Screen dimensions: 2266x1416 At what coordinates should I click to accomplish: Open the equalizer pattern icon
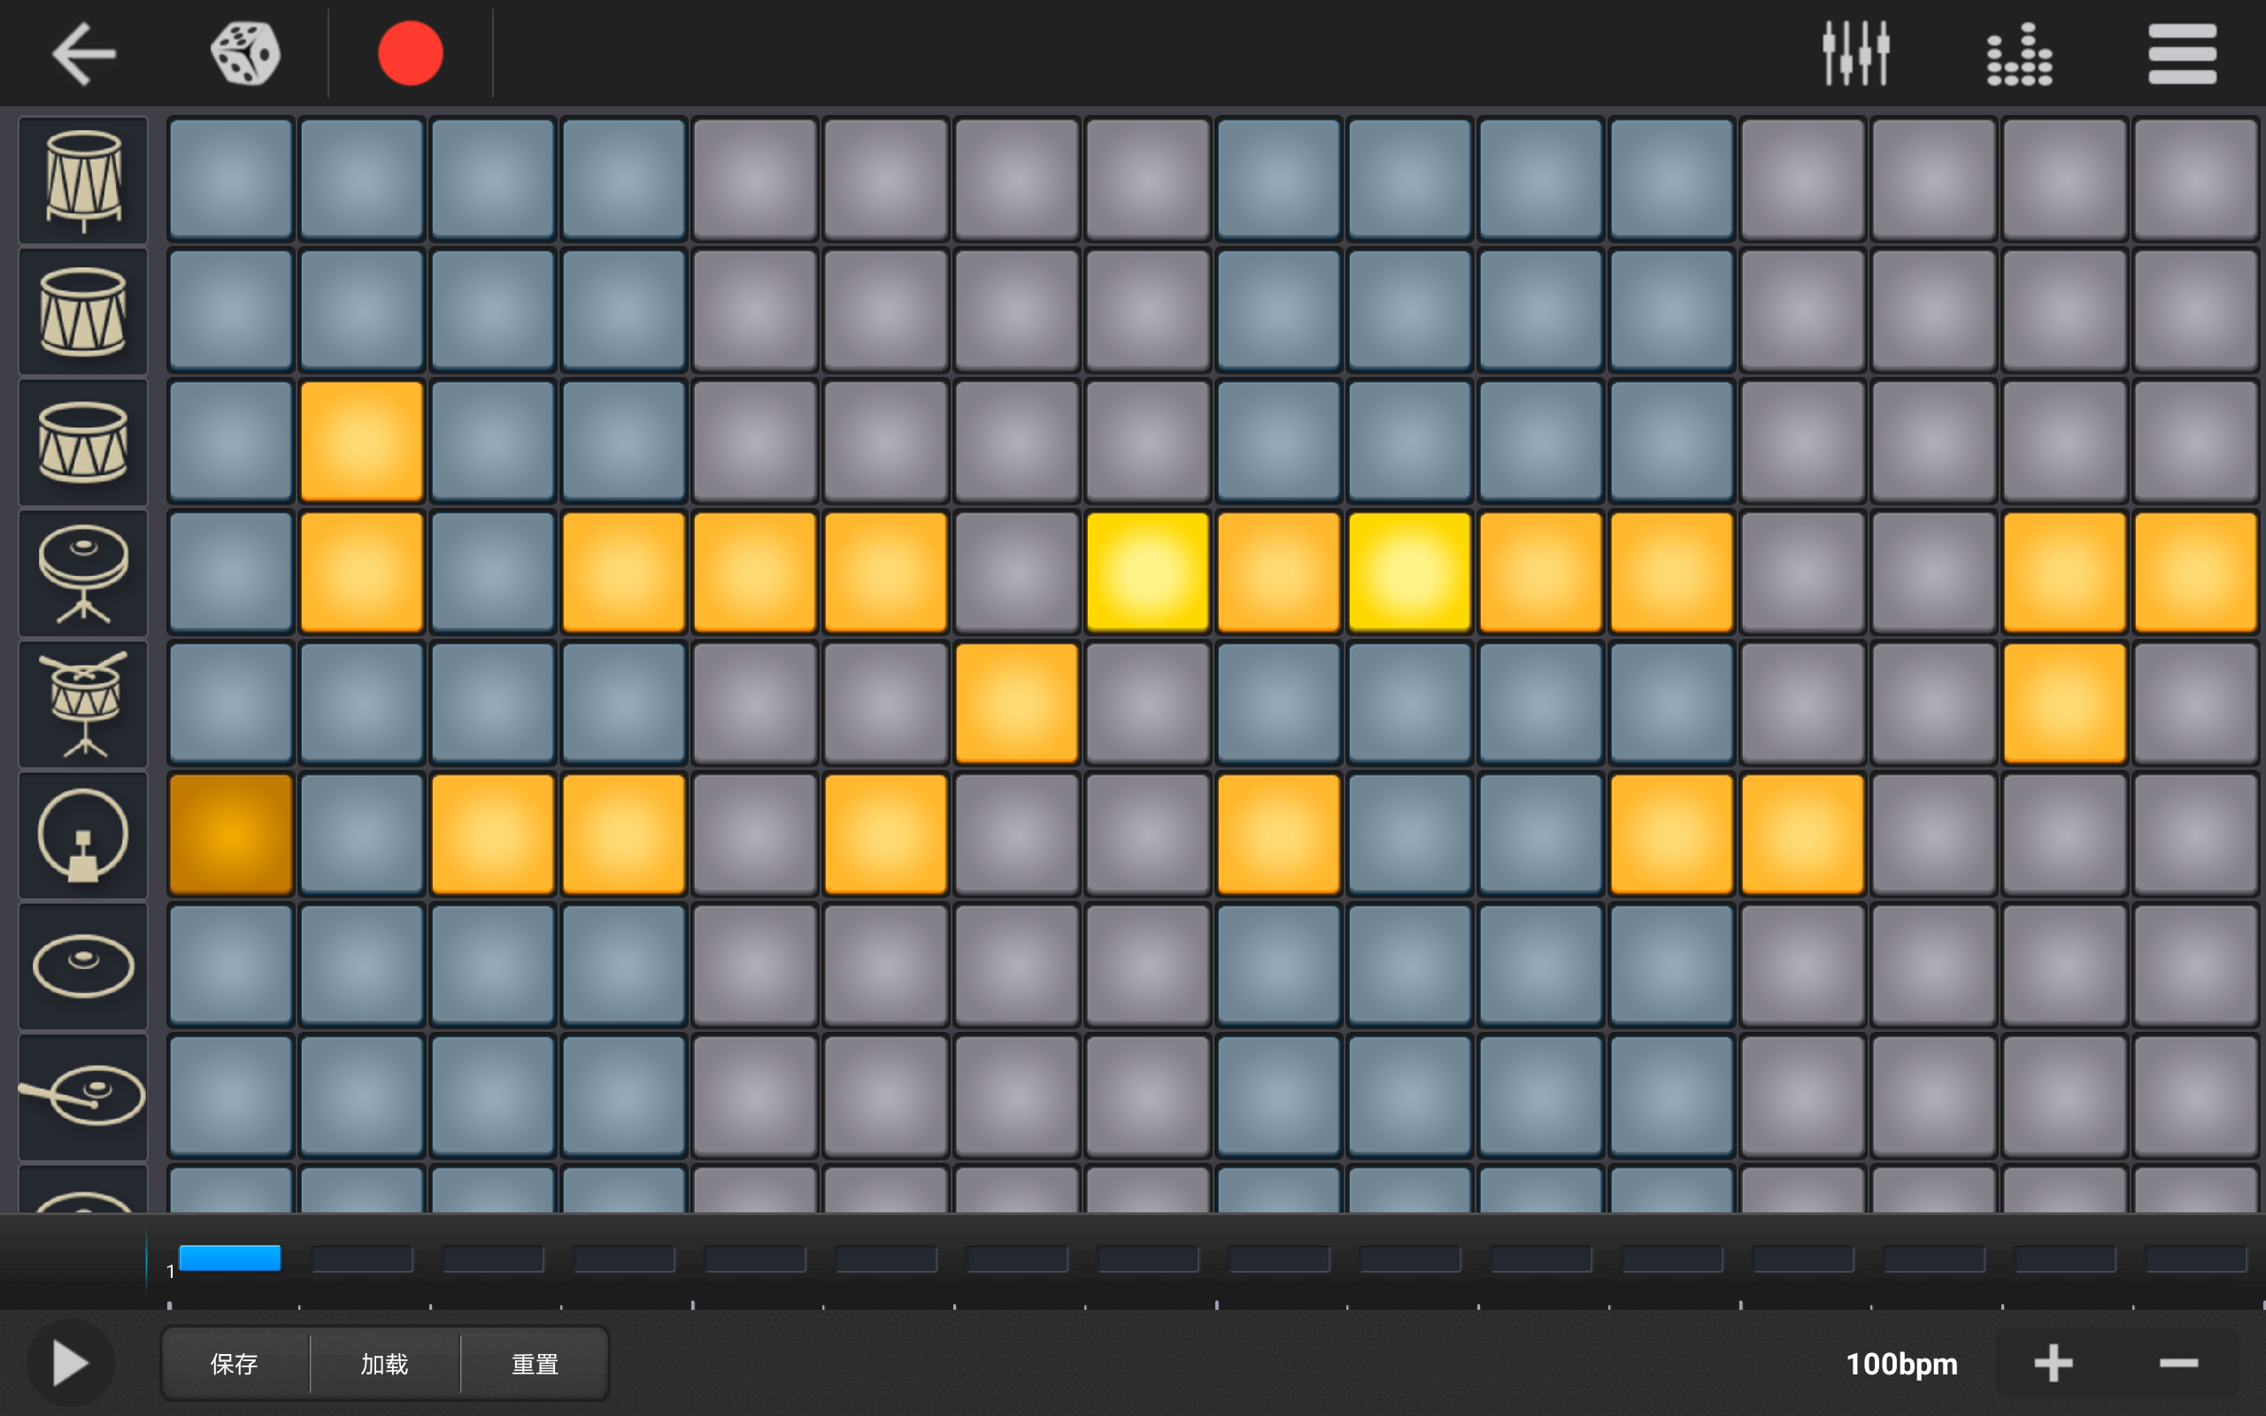(2019, 53)
